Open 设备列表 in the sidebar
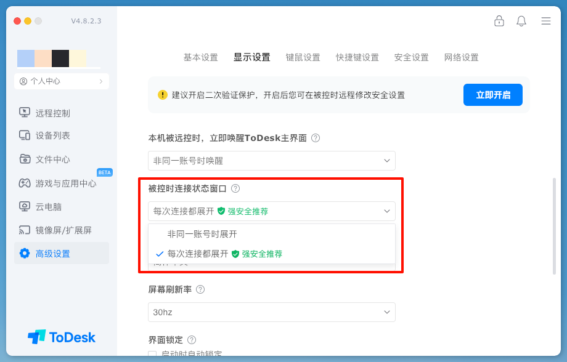This screenshot has height=362, width=567. [52, 135]
